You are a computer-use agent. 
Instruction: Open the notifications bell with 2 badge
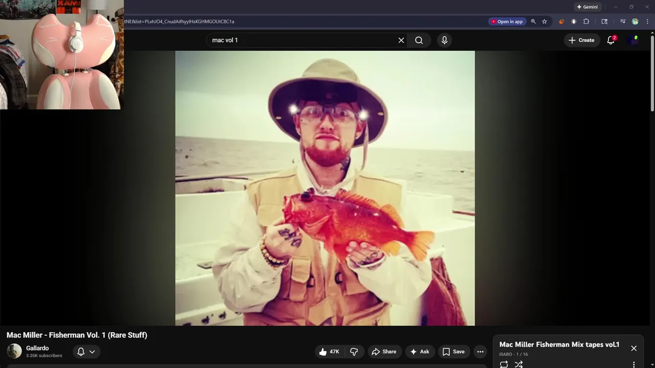click(610, 40)
